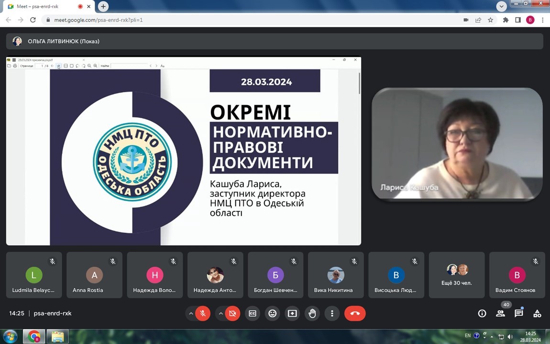Select the Meet psa-enrd-rxk browser tab
This screenshot has width=550, height=344.
(43, 7)
